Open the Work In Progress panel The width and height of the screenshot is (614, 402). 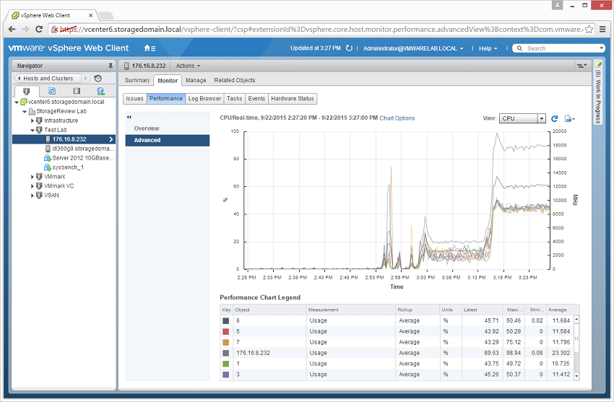pos(598,92)
